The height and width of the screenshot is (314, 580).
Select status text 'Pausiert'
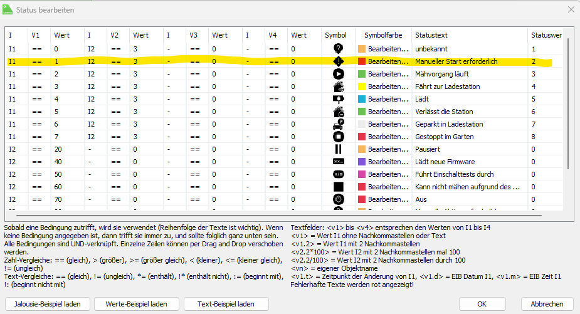[x=428, y=149]
